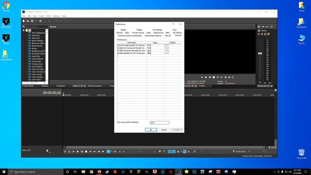Screen dimensions: 311x175
Task: Switch to the Editing preferences tab
Action: click(x=123, y=30)
